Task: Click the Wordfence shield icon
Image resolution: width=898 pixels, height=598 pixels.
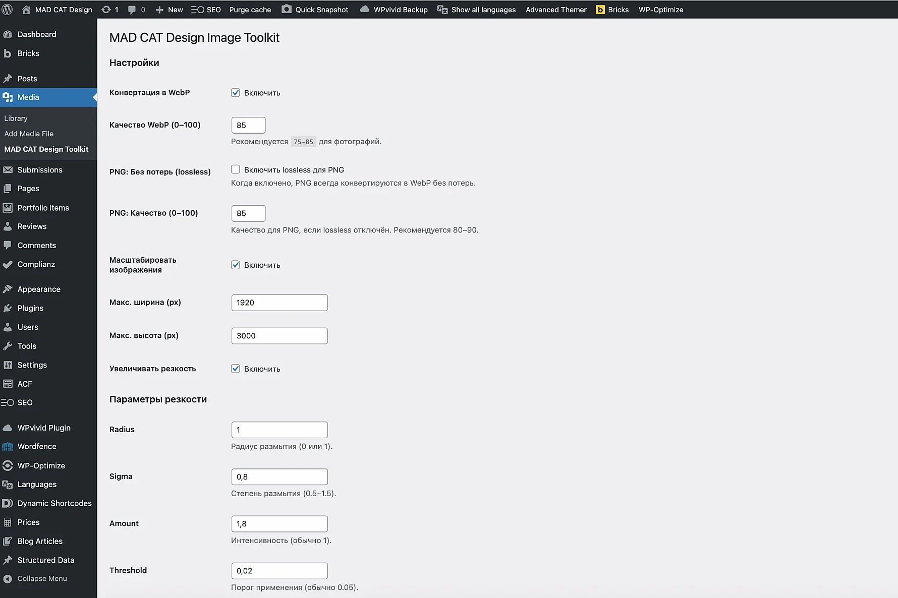Action: pyautogui.click(x=8, y=447)
